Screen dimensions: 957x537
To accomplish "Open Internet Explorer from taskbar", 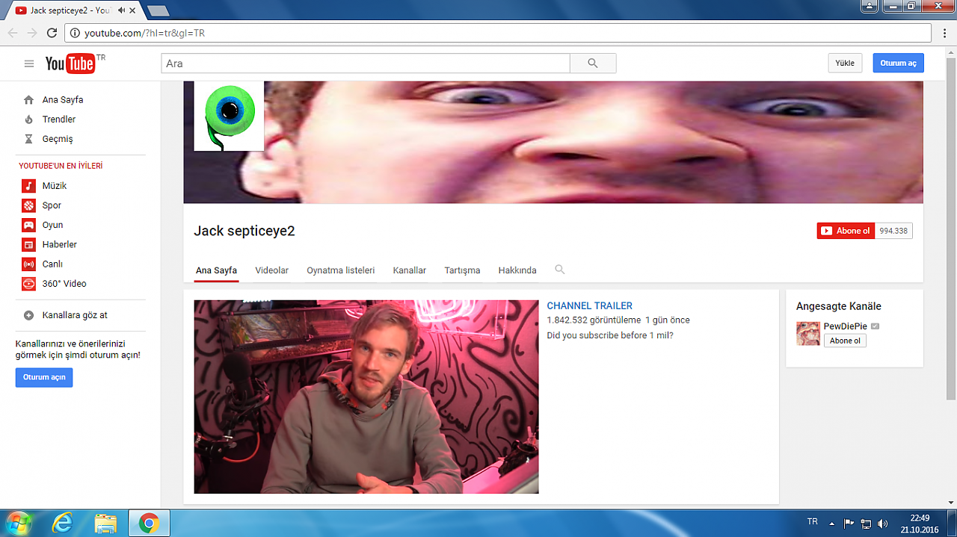I will pyautogui.click(x=63, y=524).
